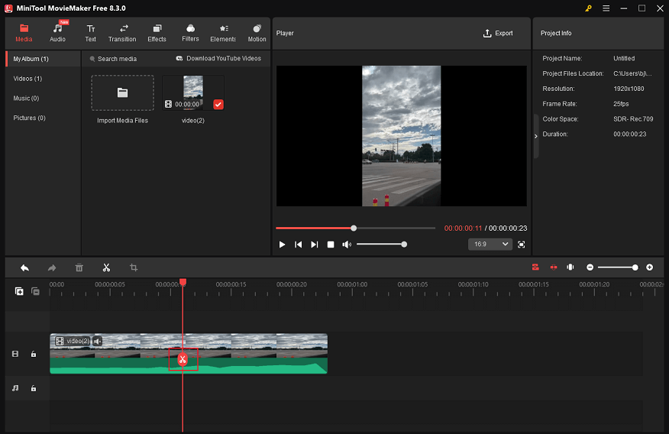Image resolution: width=669 pixels, height=434 pixels.
Task: Click the music track icon
Action: [15, 388]
